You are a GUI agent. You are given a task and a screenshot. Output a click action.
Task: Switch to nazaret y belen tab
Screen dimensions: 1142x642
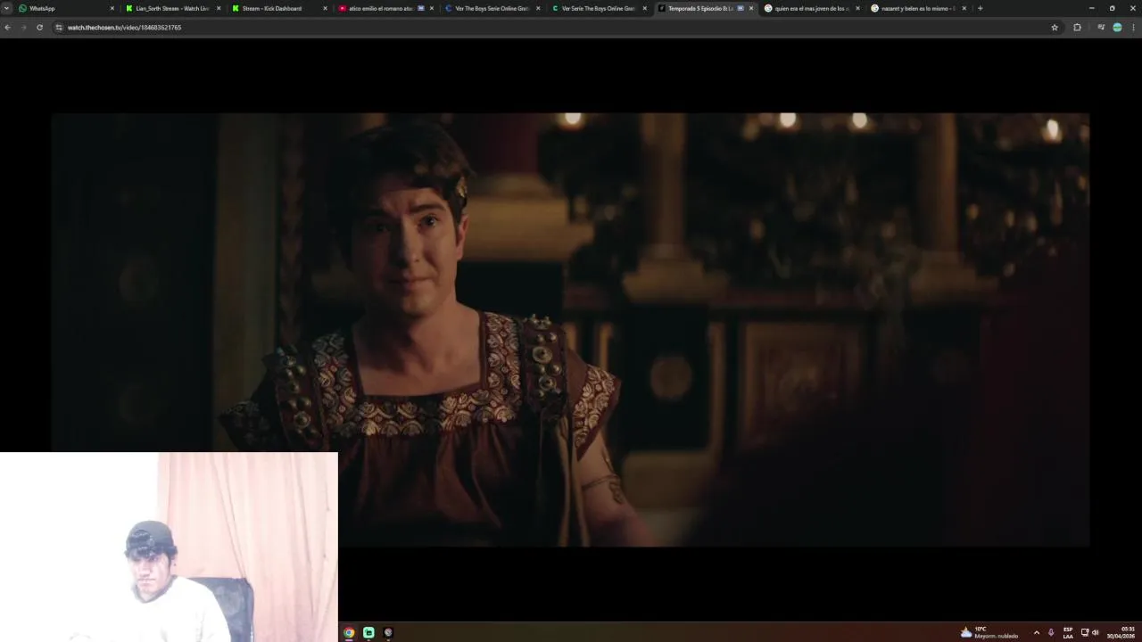point(917,8)
